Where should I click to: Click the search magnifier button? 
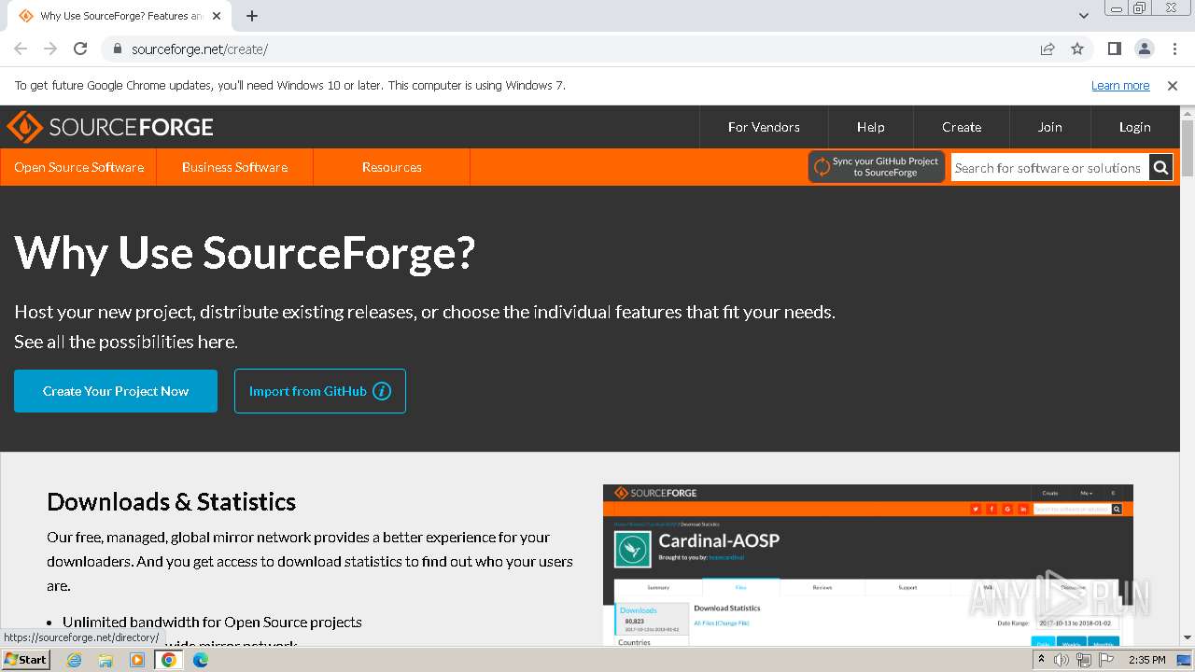(x=1160, y=168)
